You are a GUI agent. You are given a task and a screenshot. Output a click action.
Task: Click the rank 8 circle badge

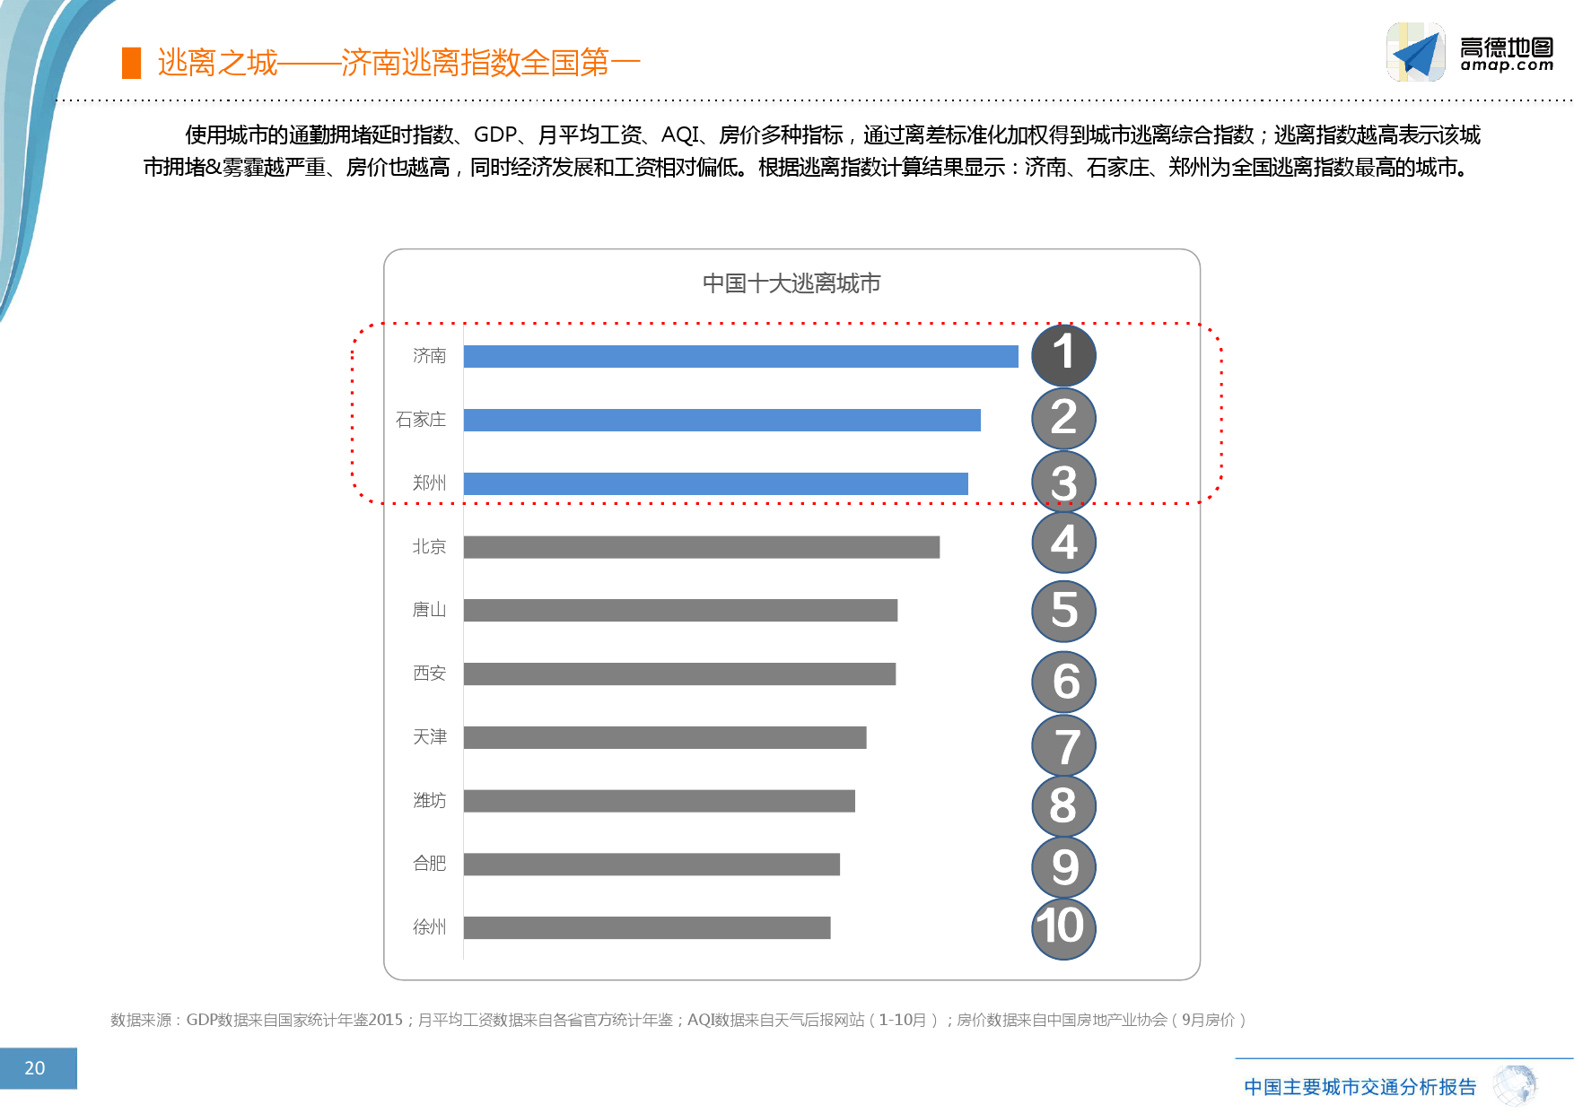click(1063, 805)
